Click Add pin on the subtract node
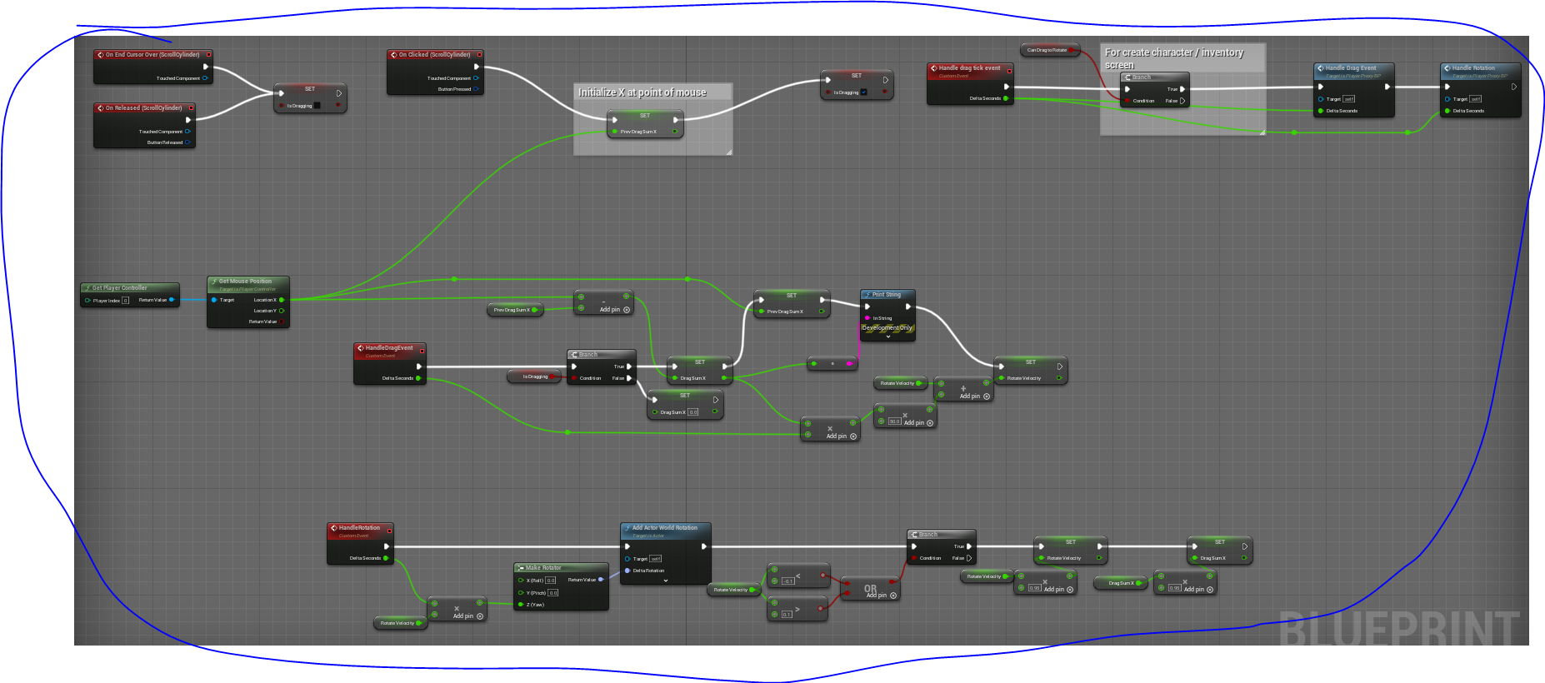 [x=614, y=310]
